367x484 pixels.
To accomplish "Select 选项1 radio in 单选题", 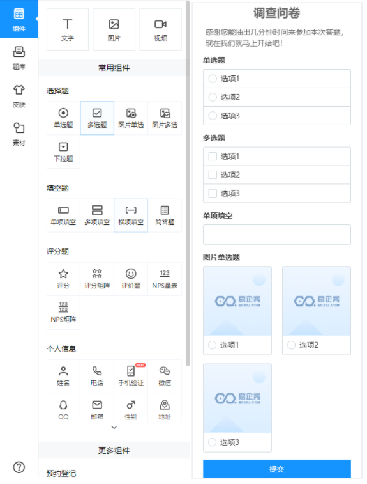I will point(213,79).
